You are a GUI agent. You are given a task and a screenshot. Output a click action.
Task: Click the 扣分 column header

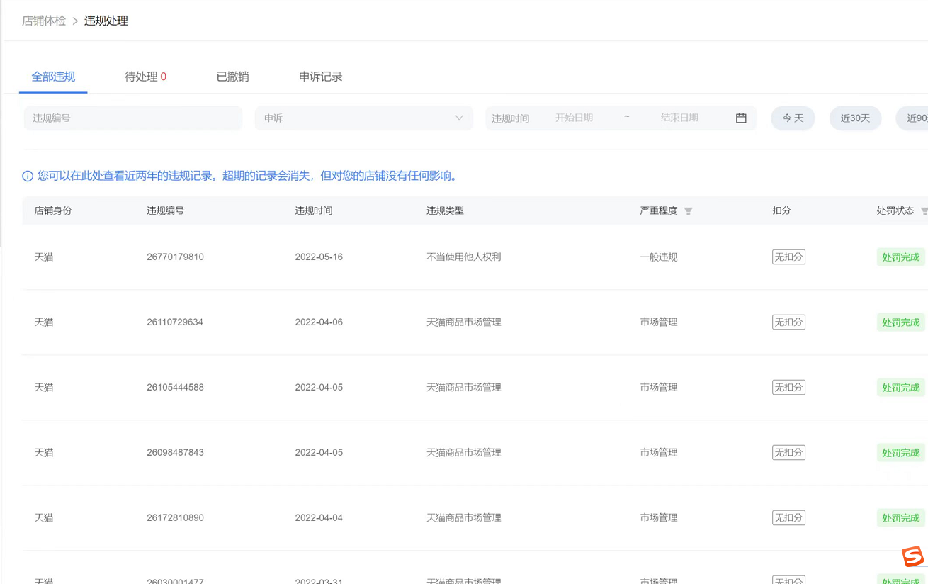click(781, 211)
